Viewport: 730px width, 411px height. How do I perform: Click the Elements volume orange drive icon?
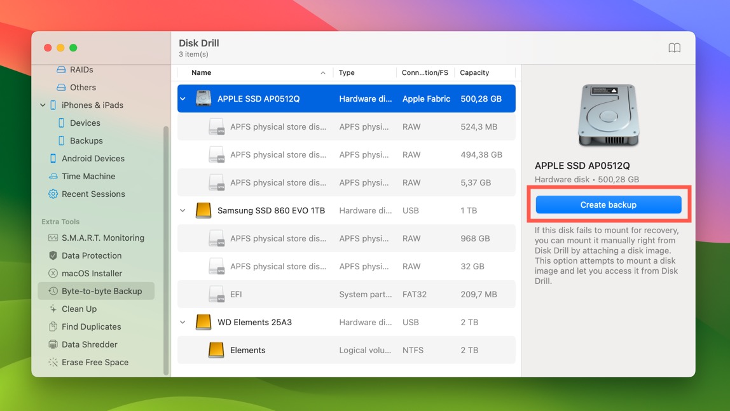tap(216, 350)
